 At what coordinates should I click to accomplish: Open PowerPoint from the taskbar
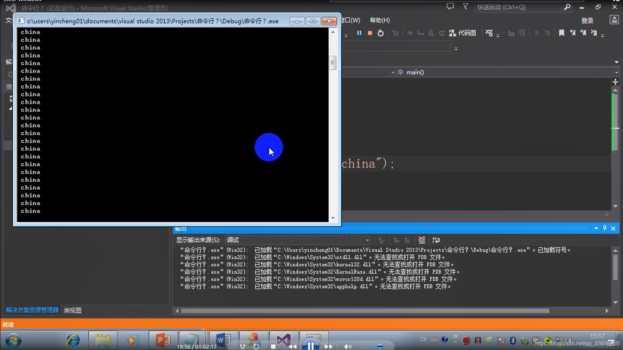pos(163,340)
